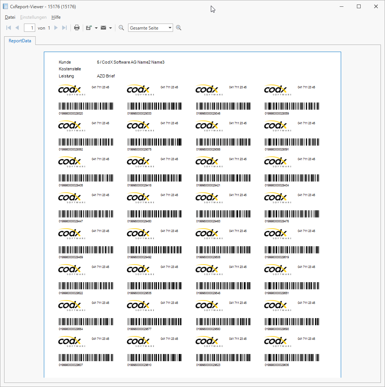Open the Datei menu
This screenshot has width=385, height=387.
pos(10,17)
